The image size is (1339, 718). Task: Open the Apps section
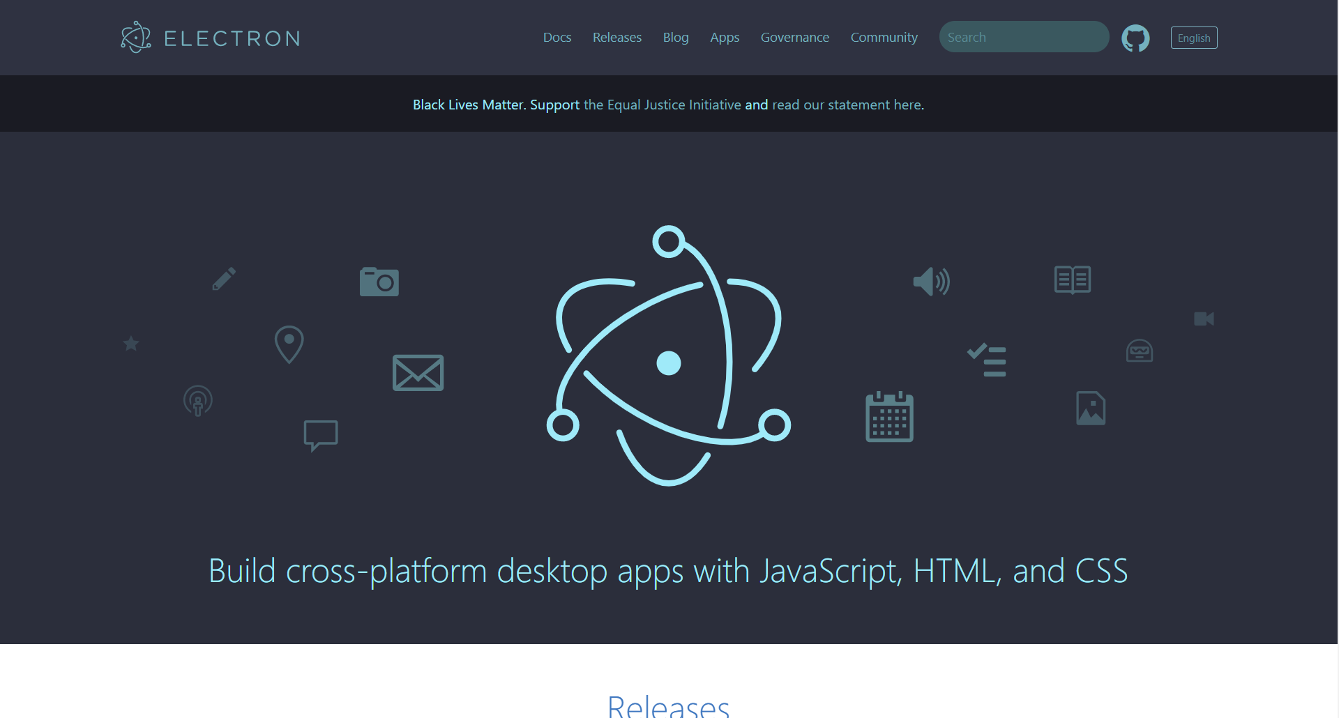(725, 37)
